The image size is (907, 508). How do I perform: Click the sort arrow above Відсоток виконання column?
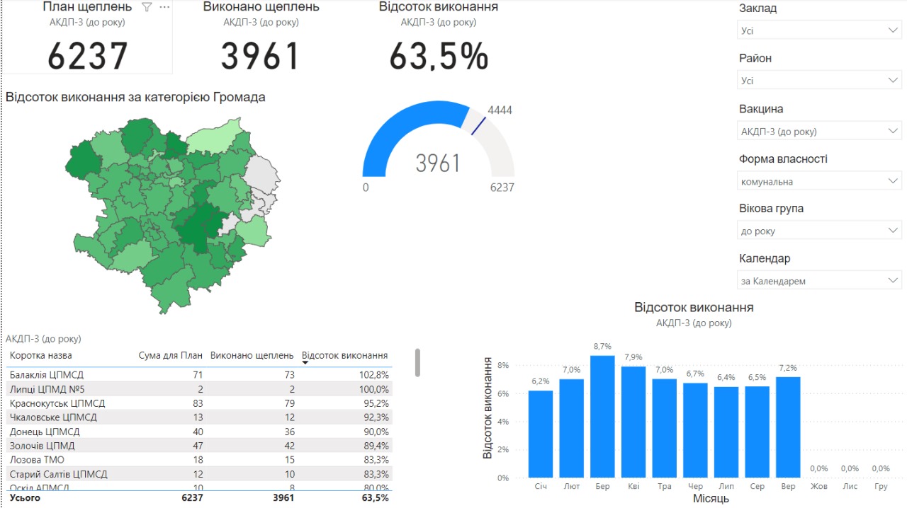[x=305, y=362]
